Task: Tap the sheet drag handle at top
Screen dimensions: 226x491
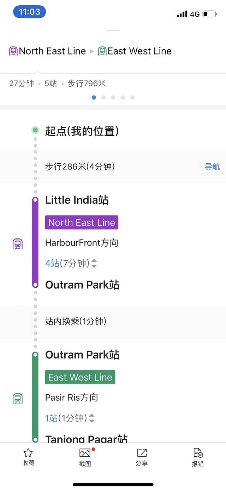Action: (x=113, y=31)
